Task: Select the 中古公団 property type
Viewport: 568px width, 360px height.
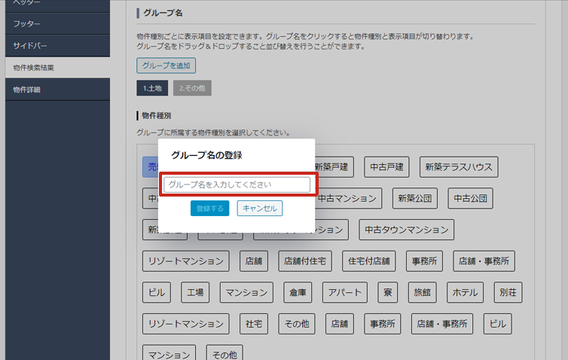Action: click(470, 199)
